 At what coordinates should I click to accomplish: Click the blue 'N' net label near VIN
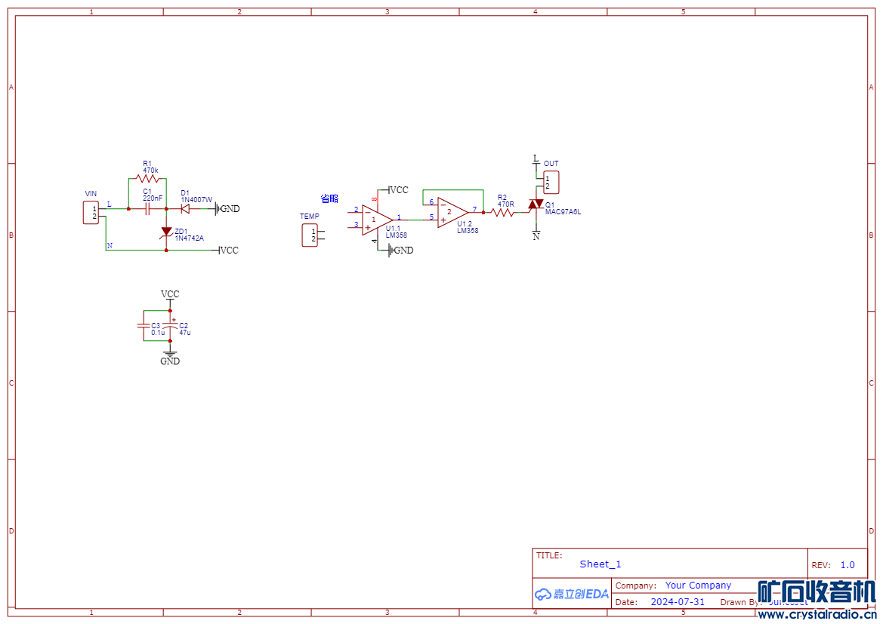click(x=110, y=245)
